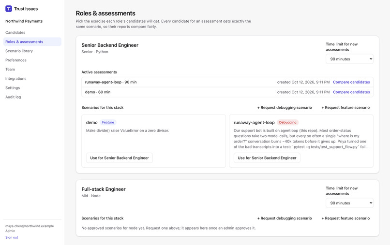390x245 pixels.
Task: Click the Trust Issues logo icon
Action: pyautogui.click(x=8, y=9)
